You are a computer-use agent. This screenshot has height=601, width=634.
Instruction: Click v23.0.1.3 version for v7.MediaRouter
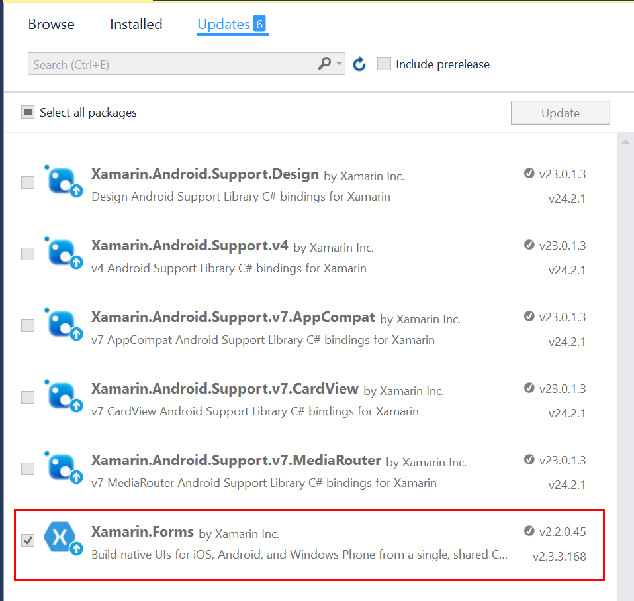[563, 460]
